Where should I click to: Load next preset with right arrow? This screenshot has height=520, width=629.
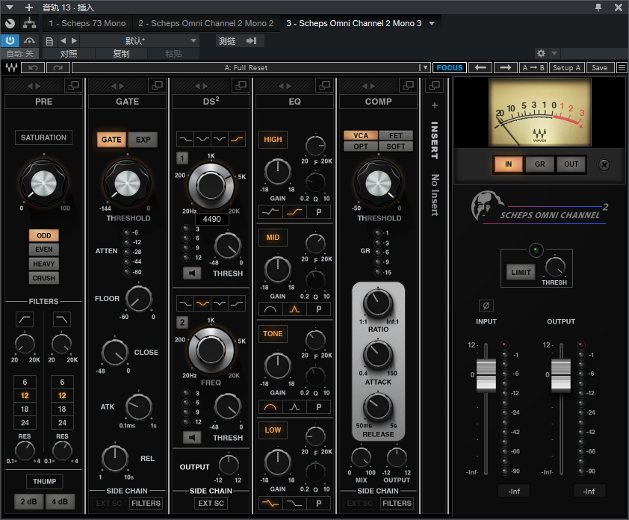pos(506,67)
